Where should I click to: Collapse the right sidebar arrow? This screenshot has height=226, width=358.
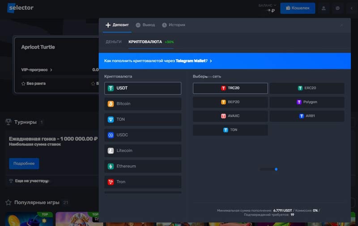click(351, 8)
